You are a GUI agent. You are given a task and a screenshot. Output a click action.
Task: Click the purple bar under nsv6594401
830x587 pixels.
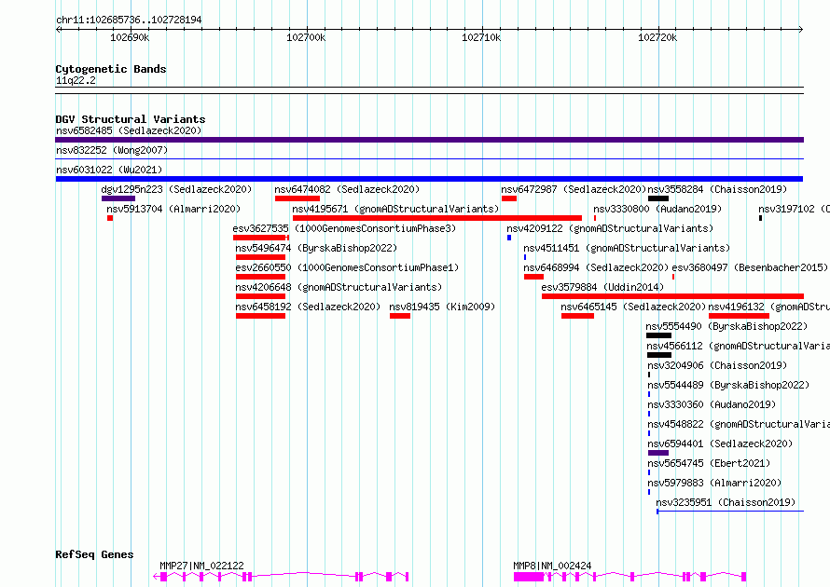658,453
